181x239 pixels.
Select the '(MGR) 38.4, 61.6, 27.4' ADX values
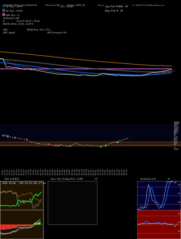tap(38, 30)
